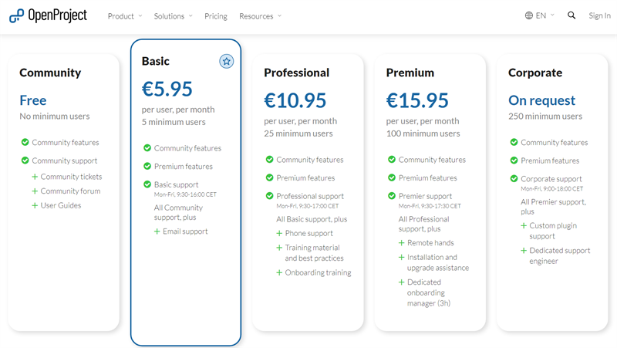Expand the Product dropdown menu
Screen dimensions: 617x348
pyautogui.click(x=125, y=16)
